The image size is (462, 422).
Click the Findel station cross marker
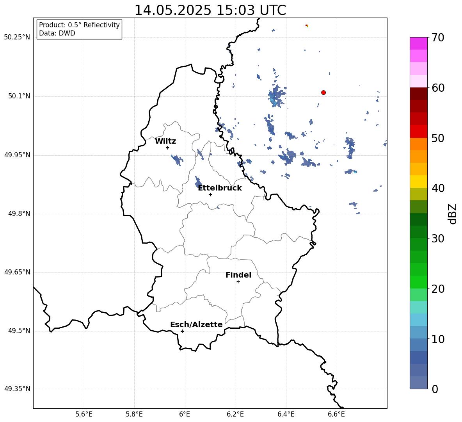[238, 282]
